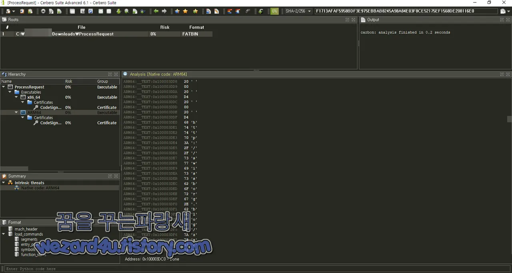Click the magnifier search icon in toolbar
Image resolution: width=512 pixels, height=273 pixels.
point(126,11)
